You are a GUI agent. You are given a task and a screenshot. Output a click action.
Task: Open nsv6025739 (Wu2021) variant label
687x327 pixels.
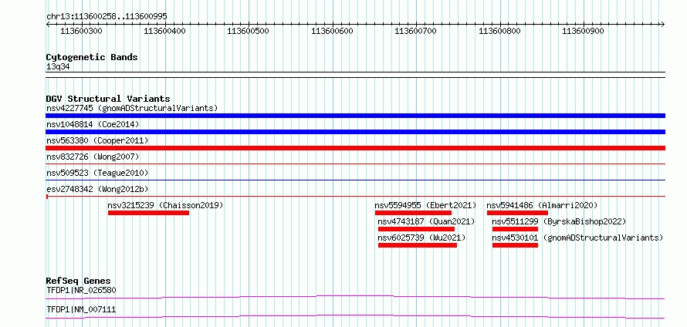(x=421, y=238)
